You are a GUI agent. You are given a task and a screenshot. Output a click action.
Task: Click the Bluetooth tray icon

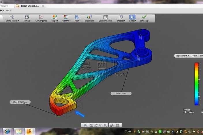pyautogui.click(x=173, y=132)
